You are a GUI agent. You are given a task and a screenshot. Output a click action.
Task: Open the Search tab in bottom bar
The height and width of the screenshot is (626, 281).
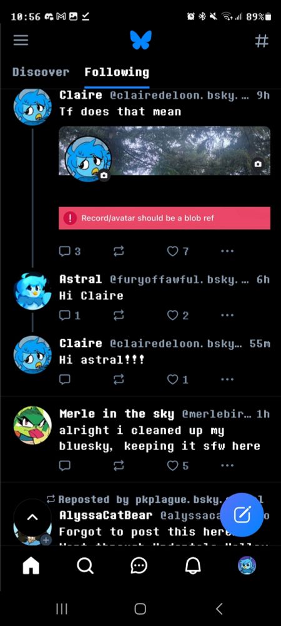coord(85,565)
